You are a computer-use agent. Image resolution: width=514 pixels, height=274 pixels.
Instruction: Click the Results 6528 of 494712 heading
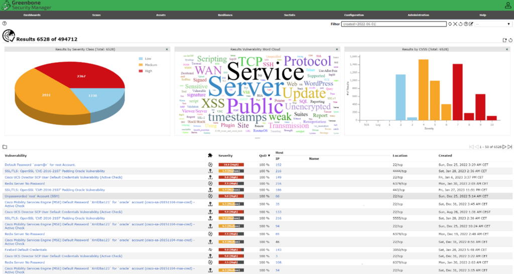pyautogui.click(x=47, y=39)
